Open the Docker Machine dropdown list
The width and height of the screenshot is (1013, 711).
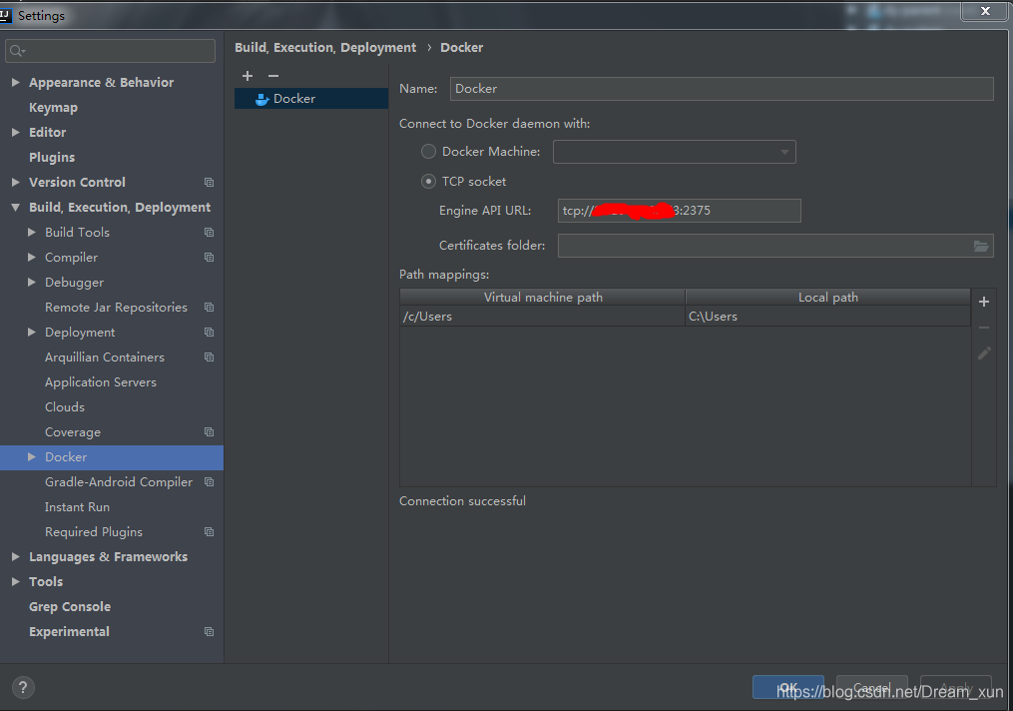click(x=785, y=152)
